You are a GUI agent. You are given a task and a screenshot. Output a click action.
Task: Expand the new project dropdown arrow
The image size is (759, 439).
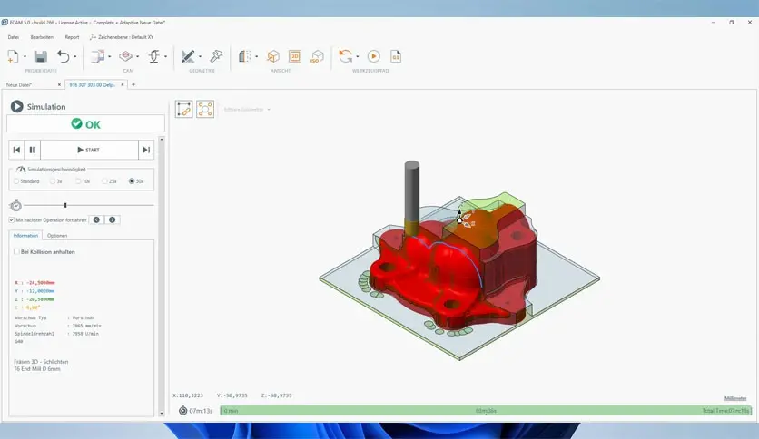click(x=25, y=57)
